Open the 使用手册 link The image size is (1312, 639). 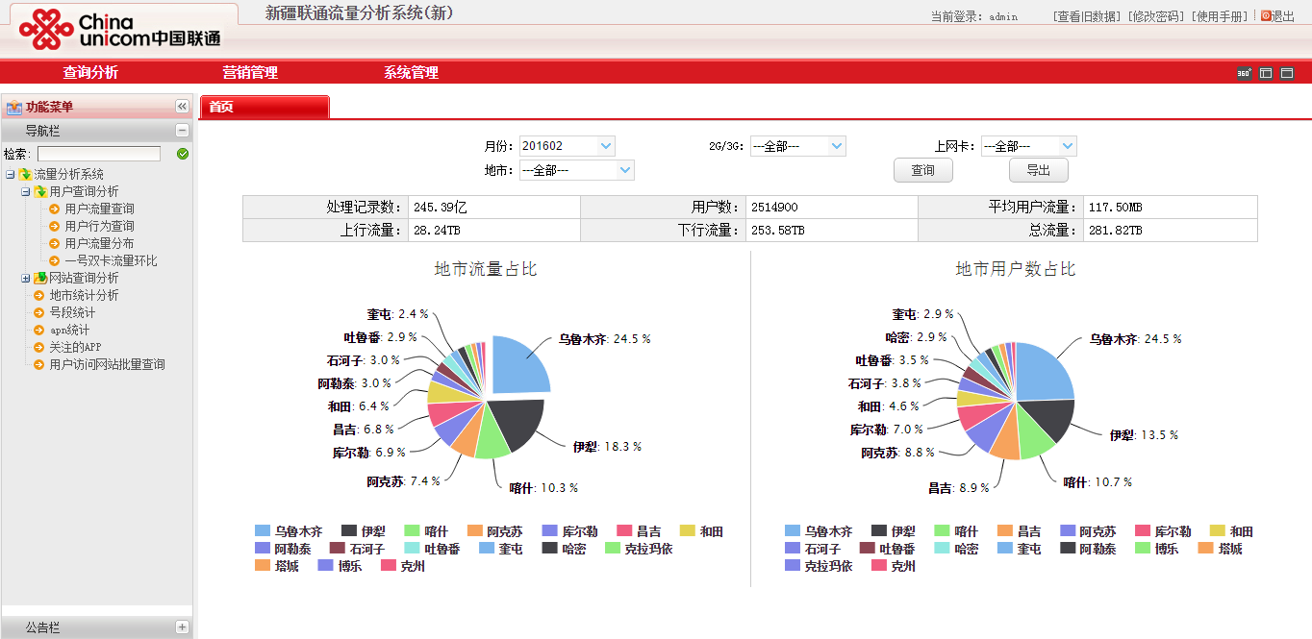pyautogui.click(x=1221, y=16)
